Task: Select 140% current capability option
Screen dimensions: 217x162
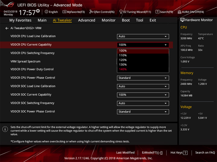Action: click(x=143, y=69)
